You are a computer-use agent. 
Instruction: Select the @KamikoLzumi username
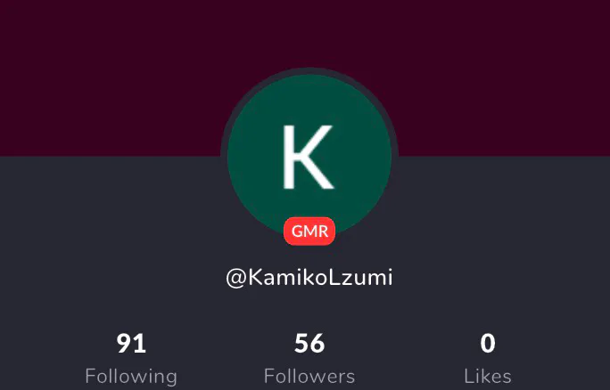click(309, 278)
